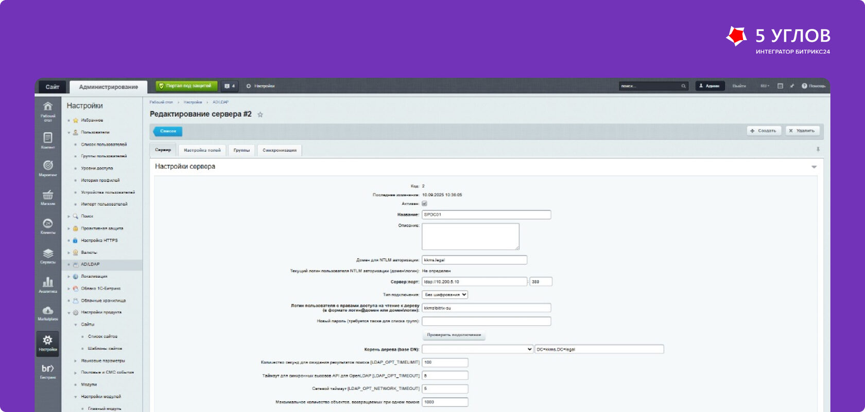The image size is (865, 412).
Task: Open the Тип подключения dropdown
Action: (445, 295)
